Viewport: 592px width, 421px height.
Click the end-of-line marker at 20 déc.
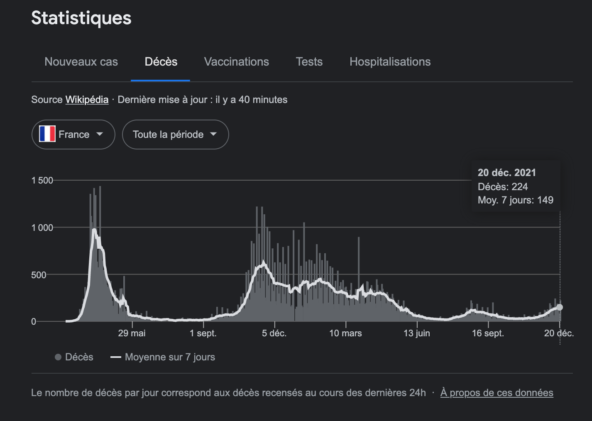[560, 307]
